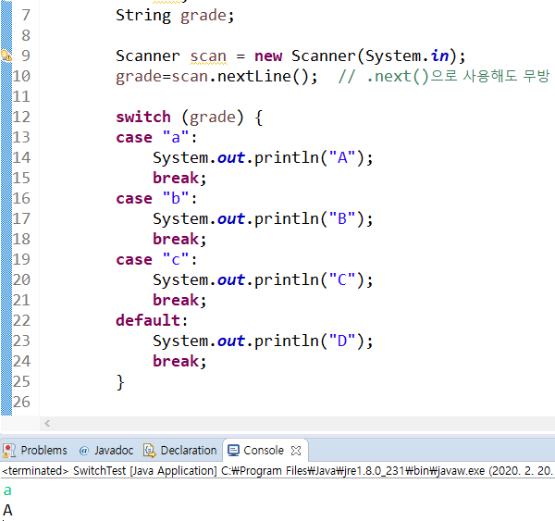
Task: Click the Problems tab icon
Action: 9,451
